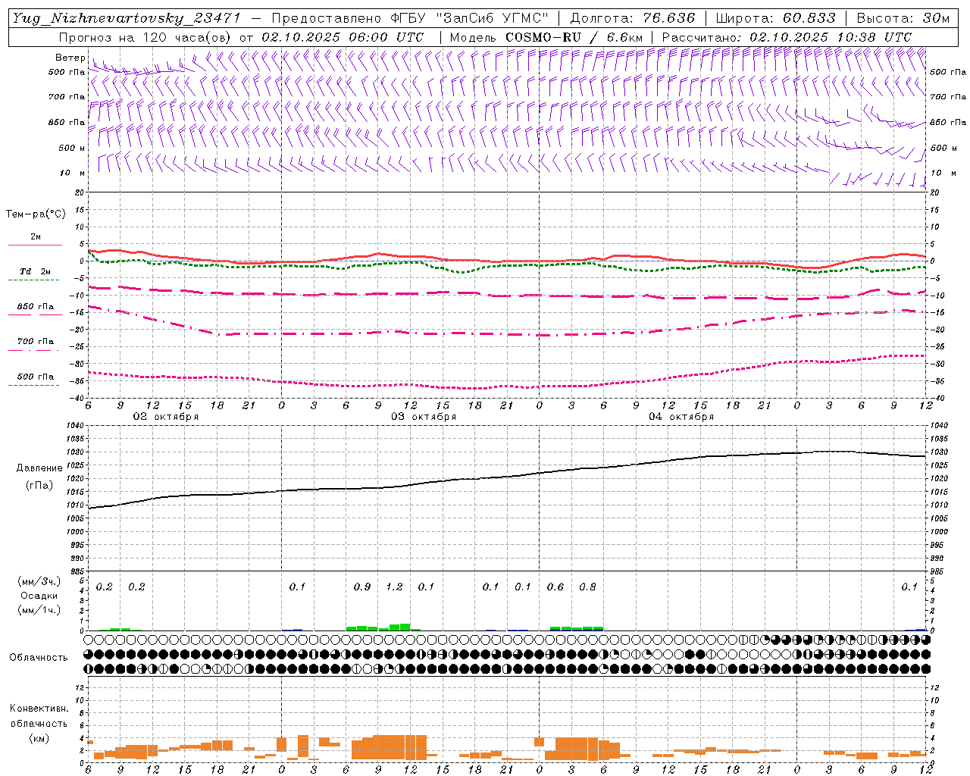Viewport: 970px width, 776px height.
Task: Click the 1.2 three-hour precipitation value
Action: [x=394, y=587]
